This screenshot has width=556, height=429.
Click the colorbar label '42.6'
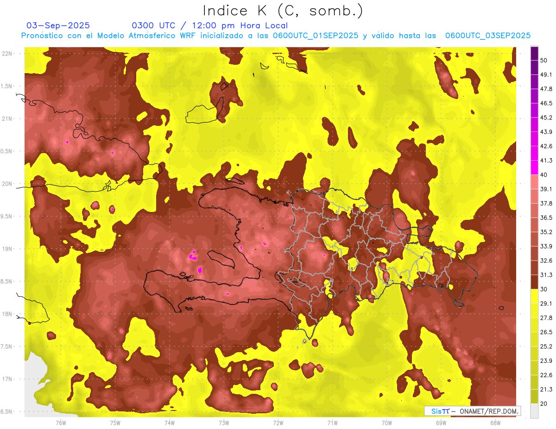point(546,146)
